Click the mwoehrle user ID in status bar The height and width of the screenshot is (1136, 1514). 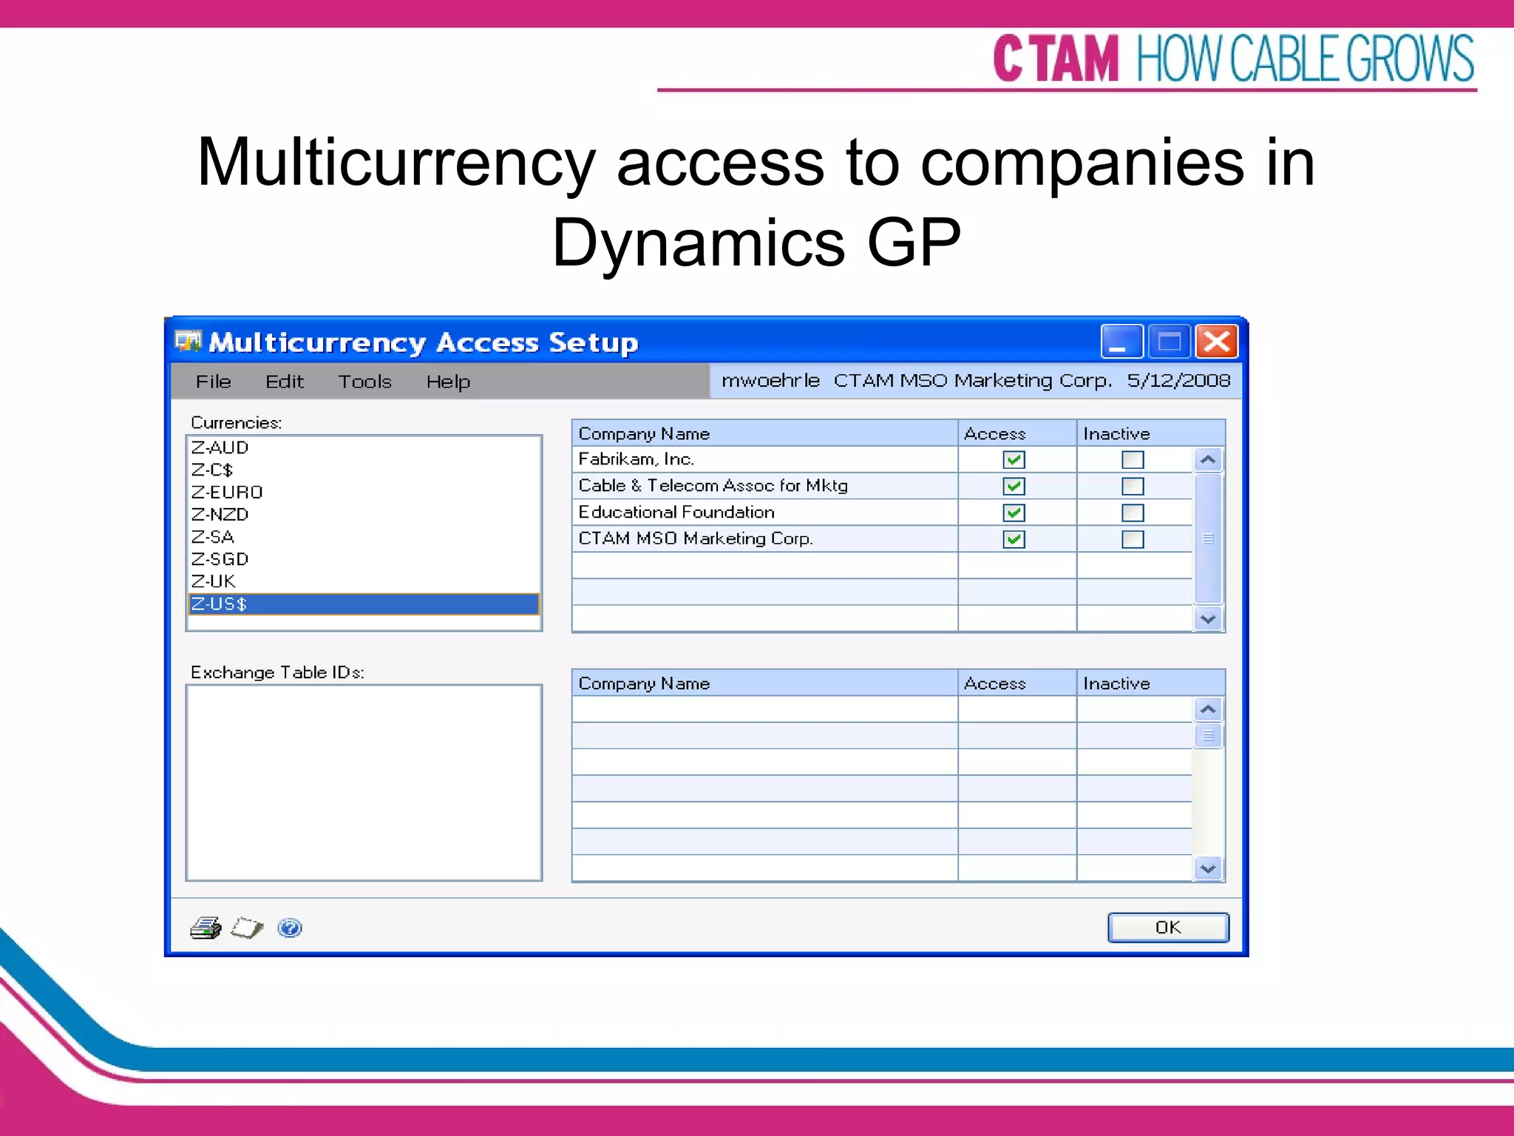coord(770,380)
